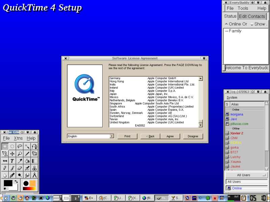270x202 pixels.
Task: Select the Free Select lasso tool
Action: coord(20,146)
